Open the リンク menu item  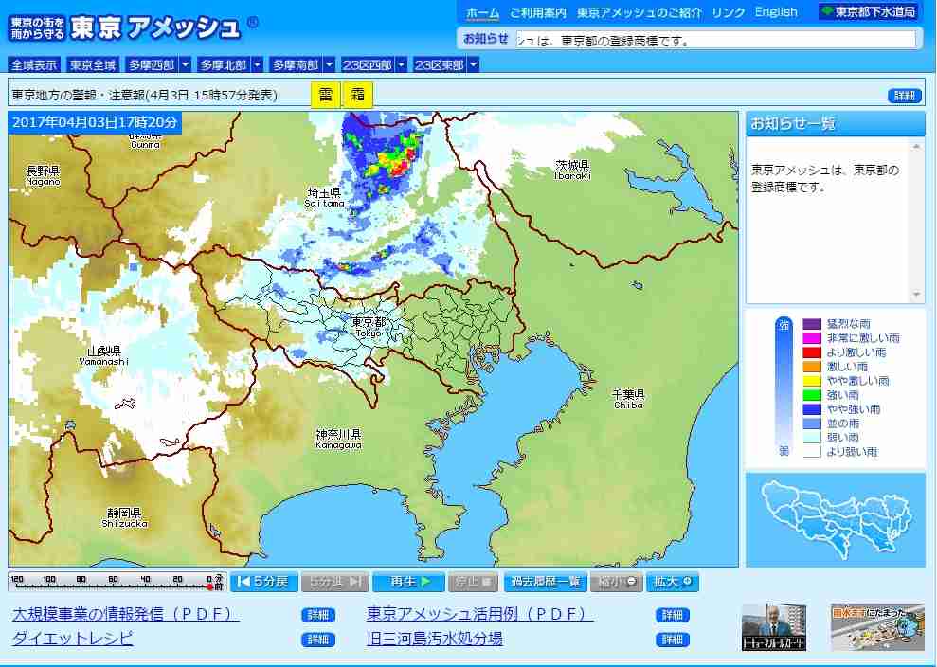pos(729,12)
